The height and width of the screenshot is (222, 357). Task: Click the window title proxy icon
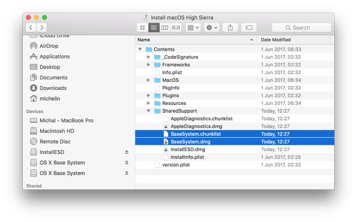click(x=146, y=17)
